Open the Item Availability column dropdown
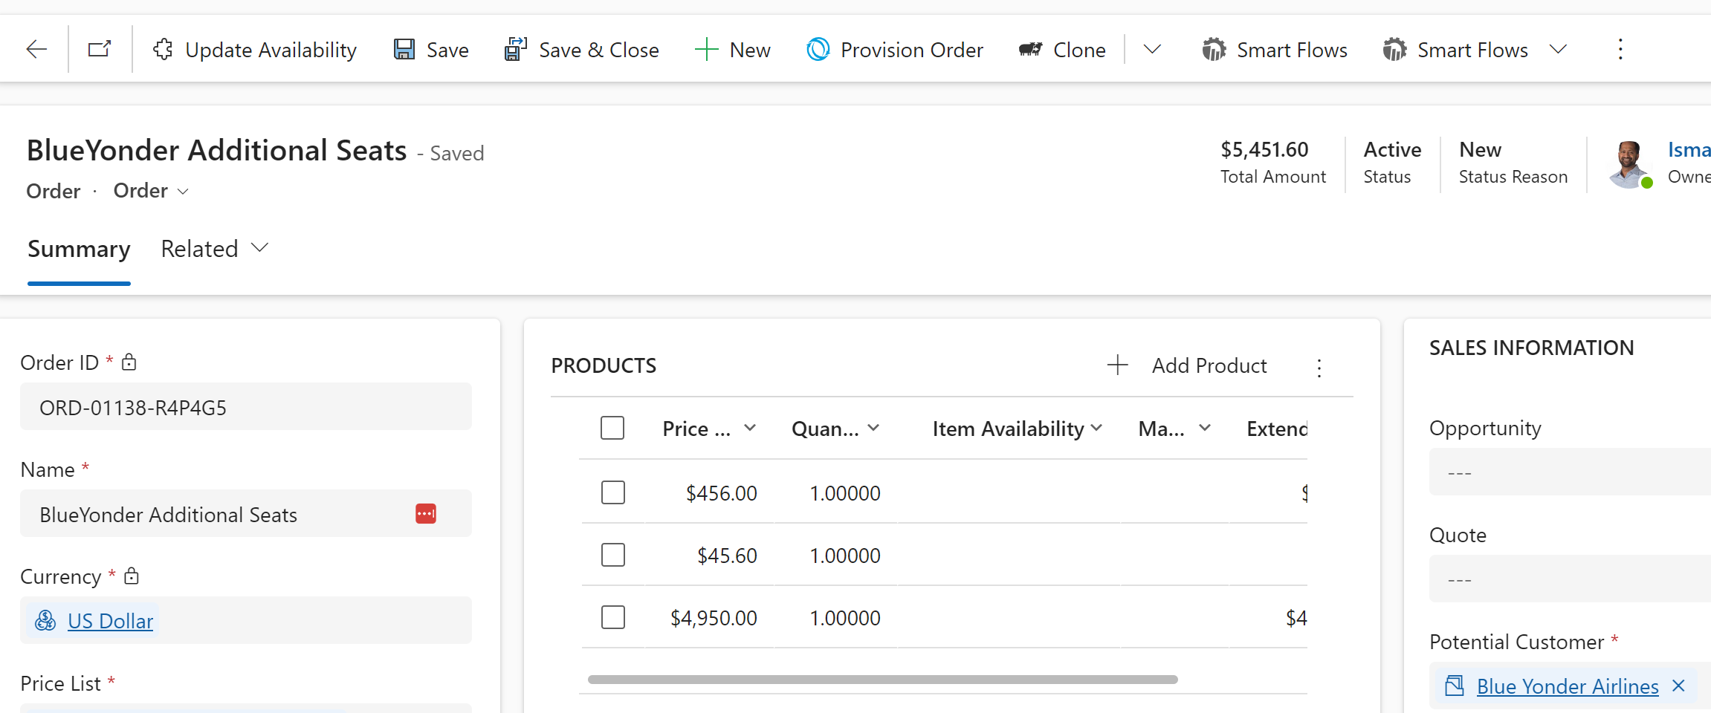The height and width of the screenshot is (713, 1711). click(x=1096, y=429)
